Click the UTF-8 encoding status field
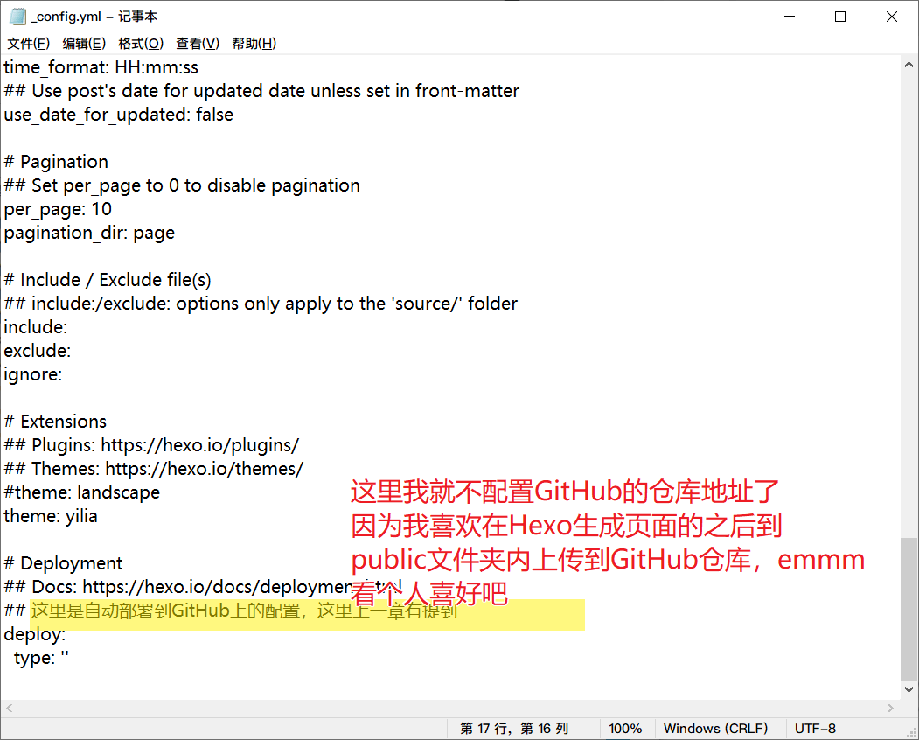 [815, 729]
